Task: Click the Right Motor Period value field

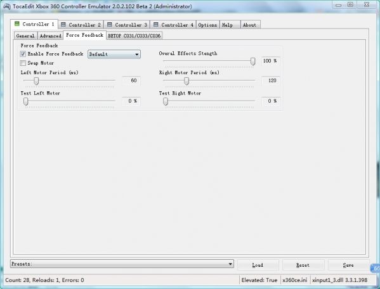Action: coord(271,80)
